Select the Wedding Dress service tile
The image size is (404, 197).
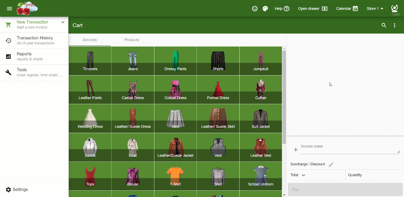pyautogui.click(x=90, y=119)
